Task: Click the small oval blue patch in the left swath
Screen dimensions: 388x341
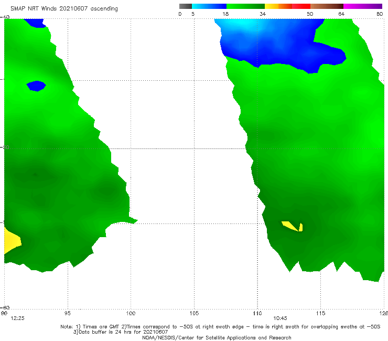Action: point(36,86)
